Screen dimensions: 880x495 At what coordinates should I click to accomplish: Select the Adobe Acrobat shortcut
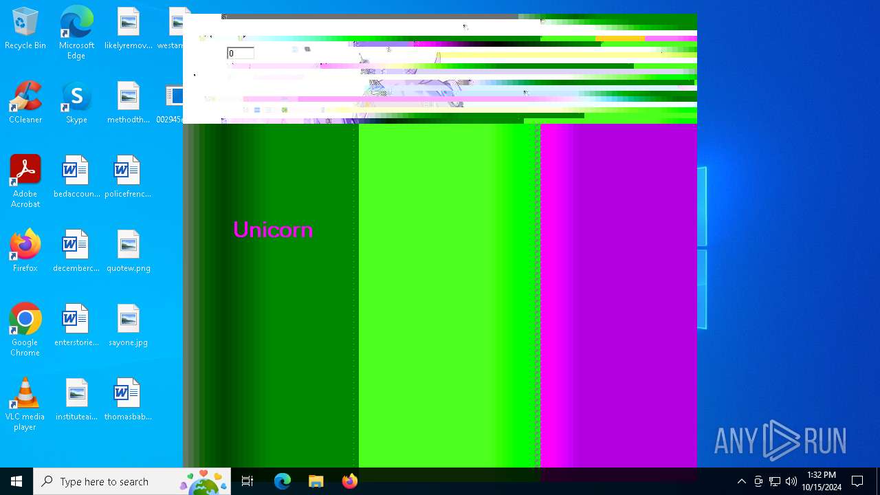tap(25, 181)
